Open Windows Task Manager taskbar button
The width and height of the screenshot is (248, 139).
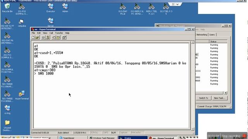click(x=103, y=138)
